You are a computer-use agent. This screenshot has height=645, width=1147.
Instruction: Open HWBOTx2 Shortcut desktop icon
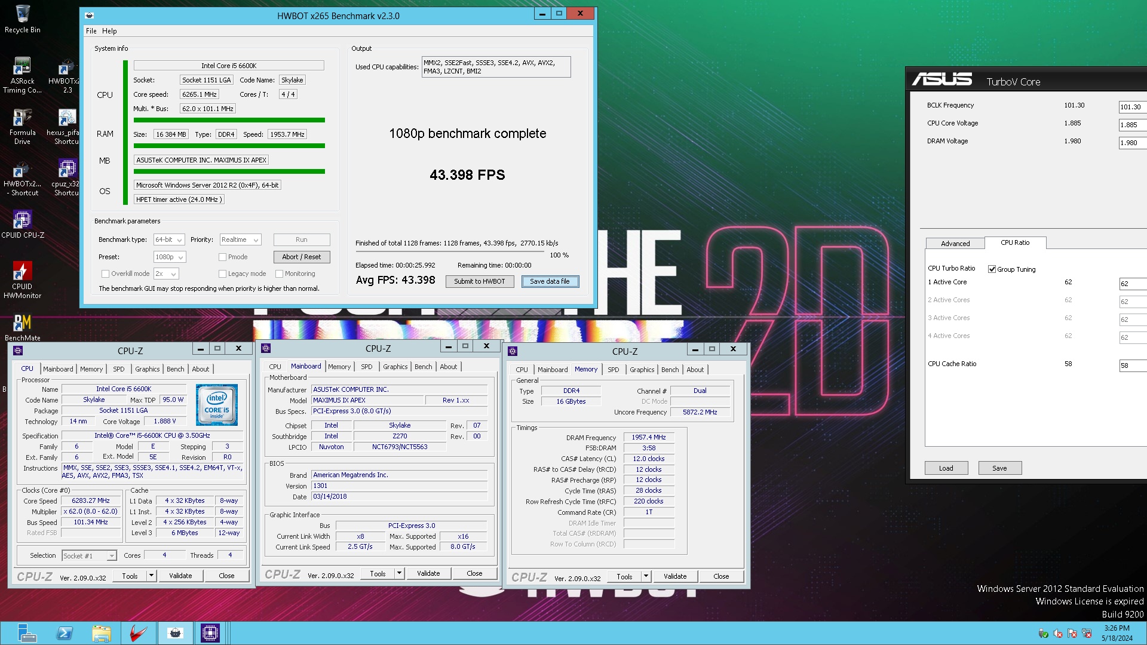click(23, 178)
